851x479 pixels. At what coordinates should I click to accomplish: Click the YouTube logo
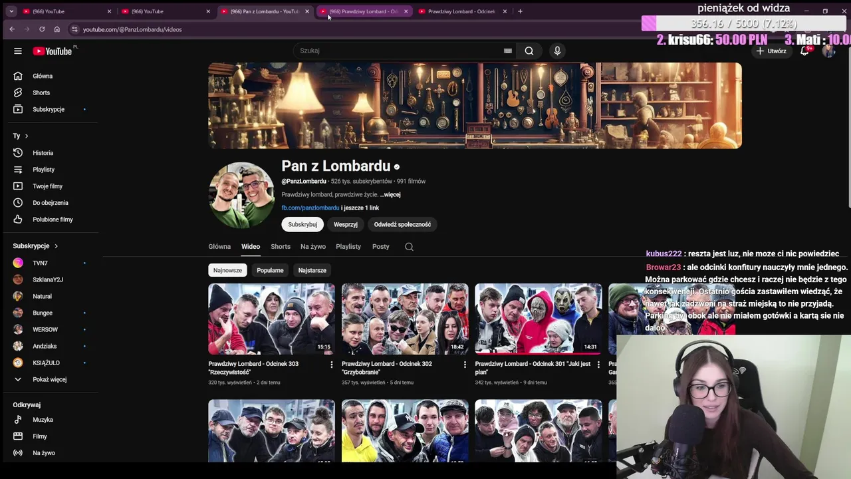[53, 51]
